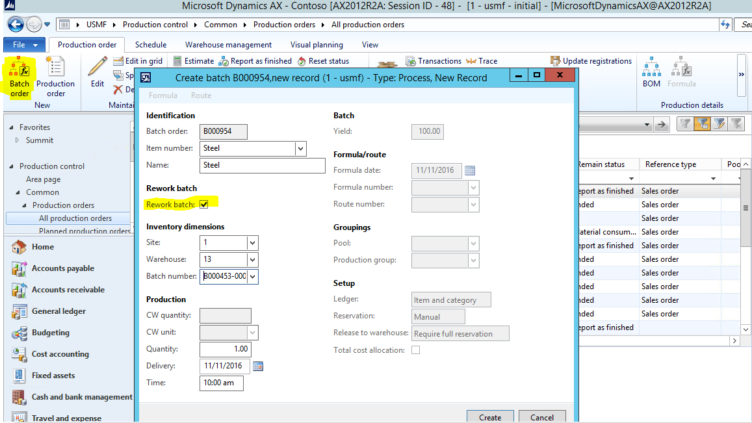Toggle the Rework batch checkbox
This screenshot has width=752, height=423.
(204, 204)
